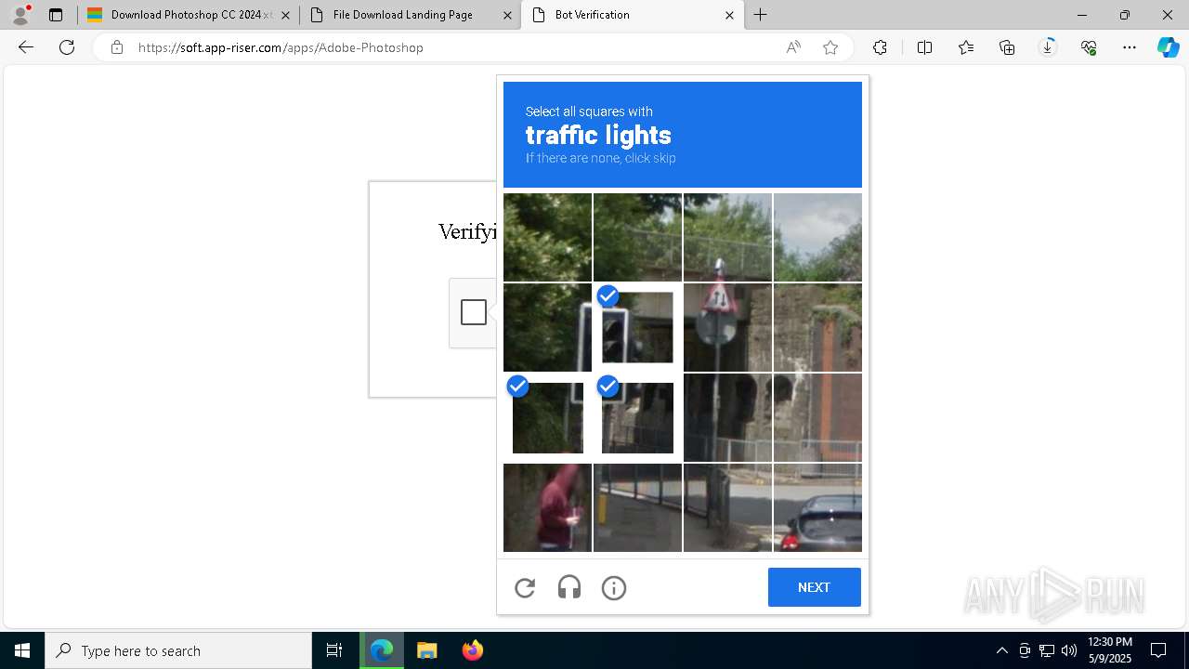The height and width of the screenshot is (669, 1189).
Task: Open Browser essentials heart icon
Action: coord(1089,47)
